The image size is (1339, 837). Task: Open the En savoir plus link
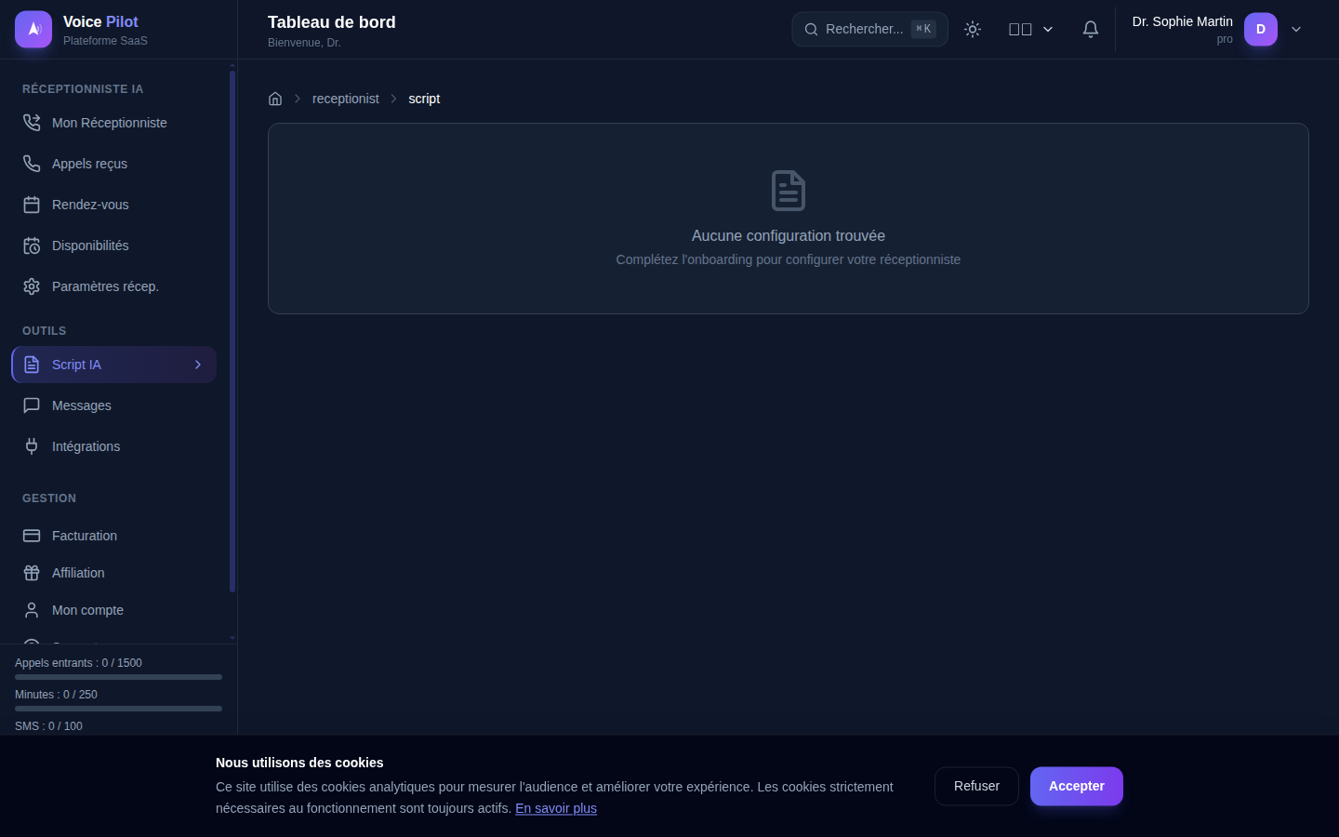pos(556,808)
